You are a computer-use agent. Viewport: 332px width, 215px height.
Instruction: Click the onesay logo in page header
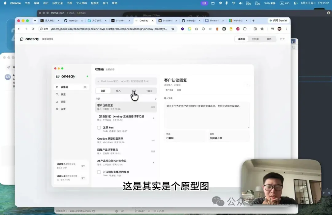pyautogui.click(x=30, y=39)
